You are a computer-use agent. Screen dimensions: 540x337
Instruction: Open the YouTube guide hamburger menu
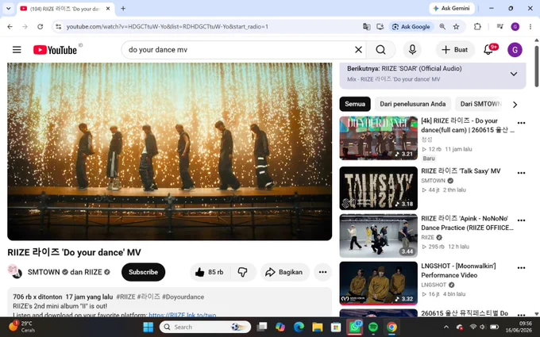coord(17,50)
